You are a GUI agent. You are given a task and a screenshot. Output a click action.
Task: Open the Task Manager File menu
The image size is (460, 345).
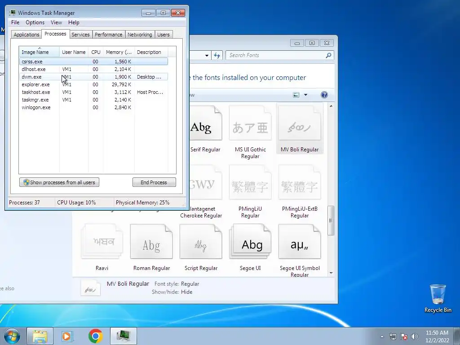click(x=15, y=22)
